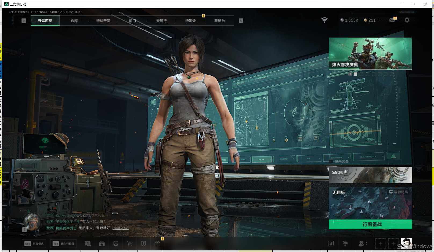Toggle the 开启排位 checkbox

pos(334,178)
